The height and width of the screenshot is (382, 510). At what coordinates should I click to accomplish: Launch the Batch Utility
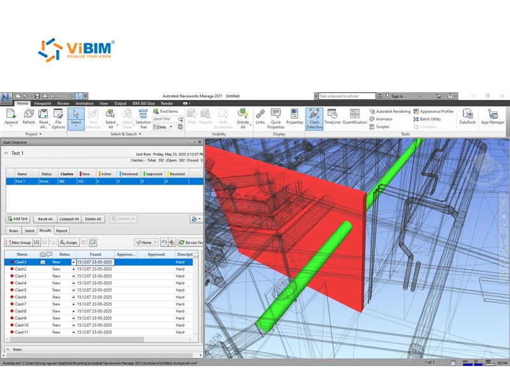pos(427,119)
